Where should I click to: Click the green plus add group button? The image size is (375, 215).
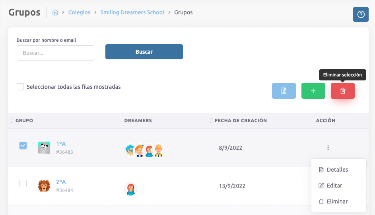[313, 91]
